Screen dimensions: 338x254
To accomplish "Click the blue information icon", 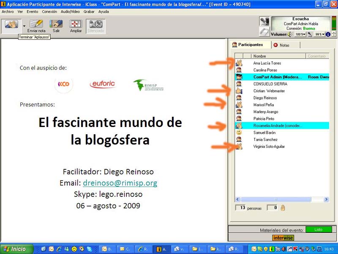I will (x=328, y=34).
